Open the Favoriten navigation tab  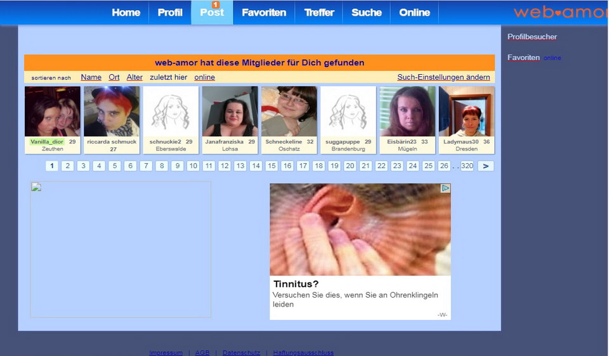(x=263, y=13)
